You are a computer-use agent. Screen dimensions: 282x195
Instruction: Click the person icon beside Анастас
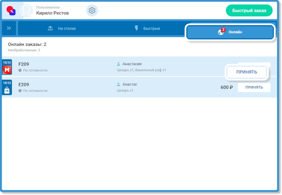[x=118, y=84]
